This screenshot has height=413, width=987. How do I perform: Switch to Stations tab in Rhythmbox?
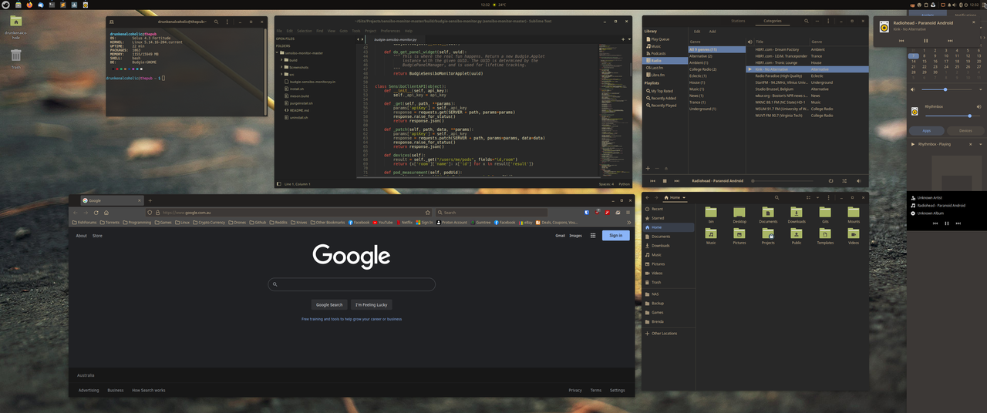[x=738, y=21]
